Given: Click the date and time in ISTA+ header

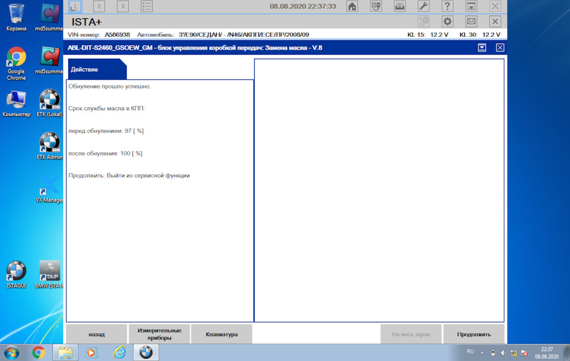Looking at the screenshot, I should point(303,7).
